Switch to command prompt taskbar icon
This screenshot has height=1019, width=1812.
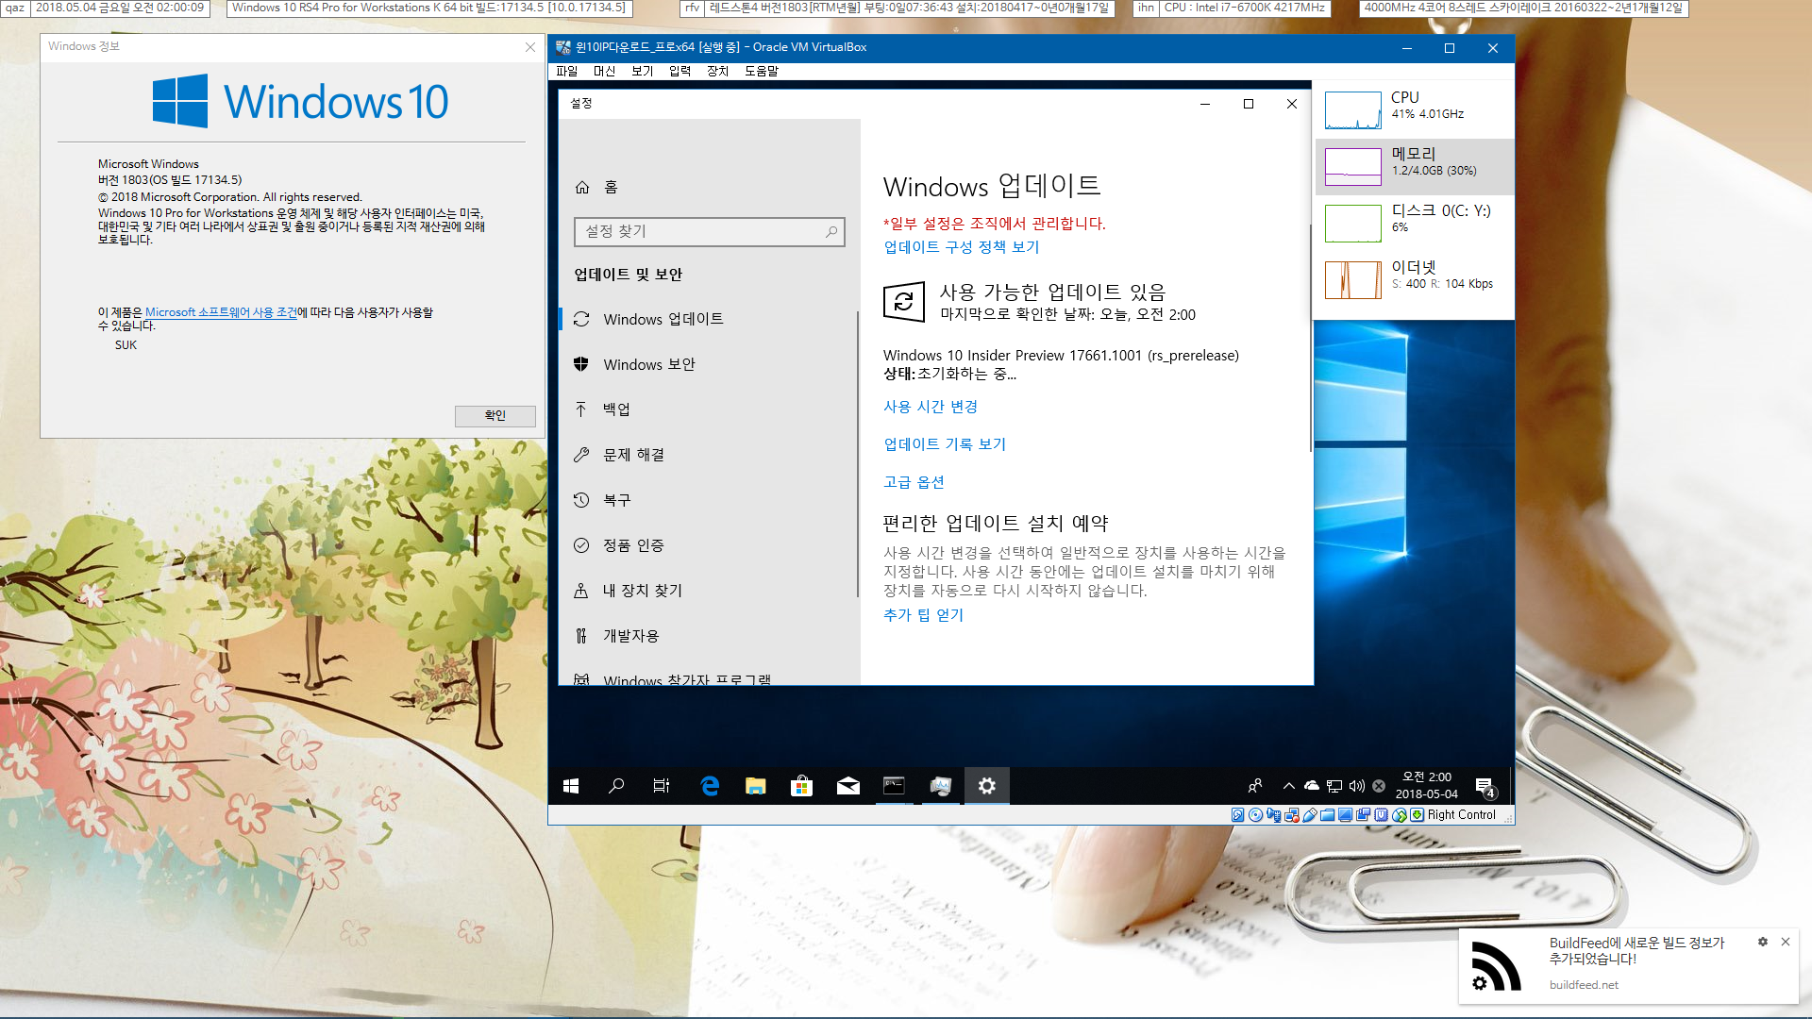pyautogui.click(x=894, y=786)
